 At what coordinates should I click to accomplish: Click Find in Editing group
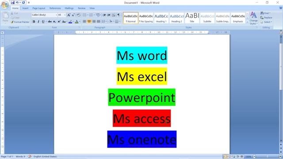pos(265,13)
